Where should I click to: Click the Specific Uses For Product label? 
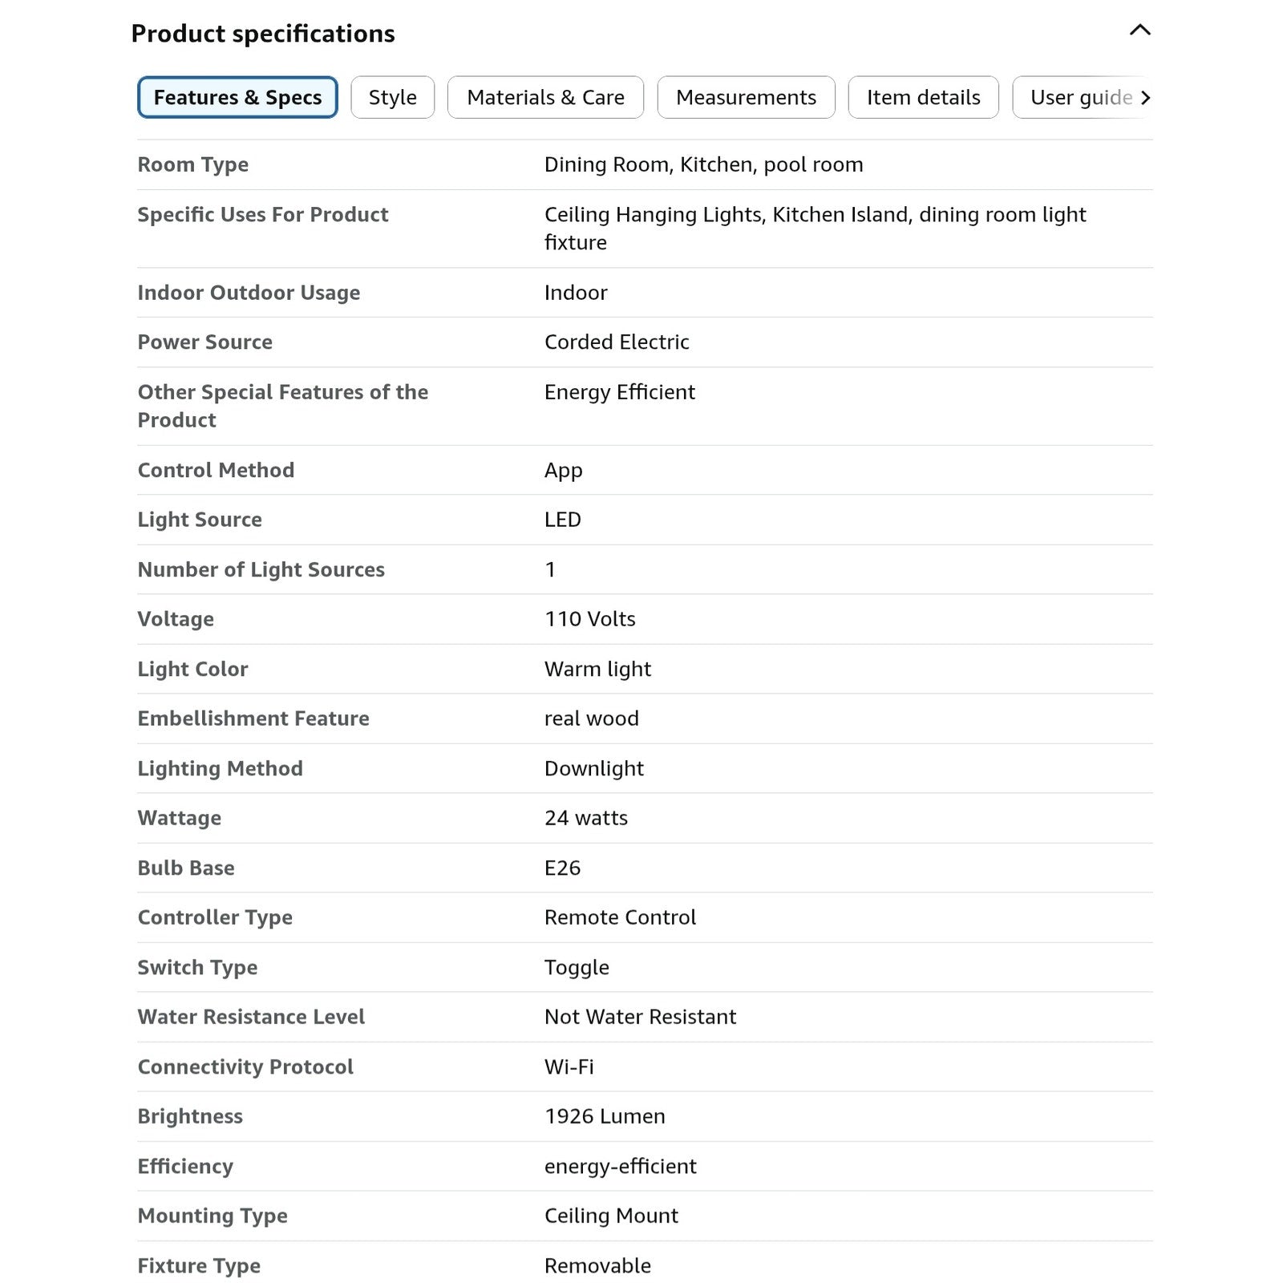[x=263, y=215]
